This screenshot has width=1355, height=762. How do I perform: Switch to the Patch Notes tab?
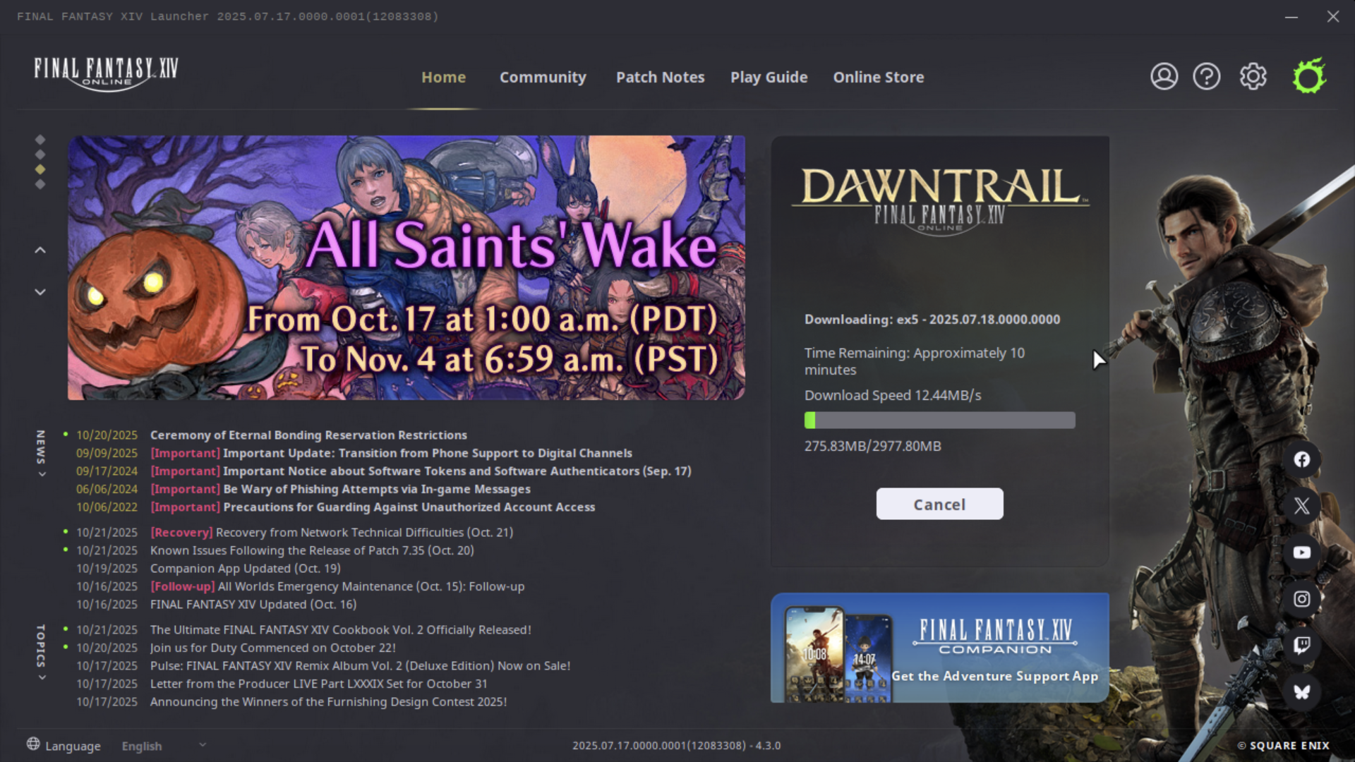tap(660, 77)
